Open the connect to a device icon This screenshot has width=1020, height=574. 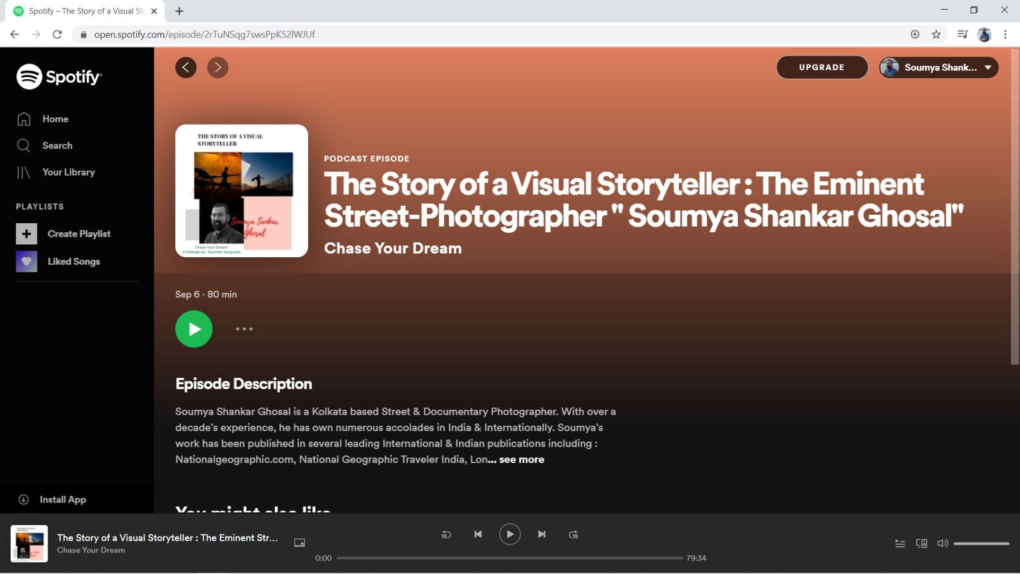pos(921,543)
